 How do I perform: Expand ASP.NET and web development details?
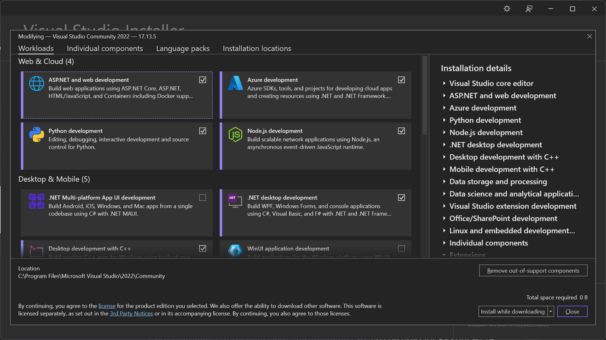[444, 95]
